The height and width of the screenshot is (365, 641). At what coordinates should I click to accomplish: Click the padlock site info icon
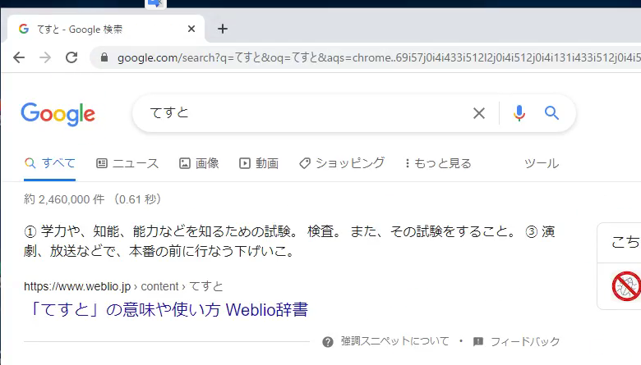coord(104,57)
